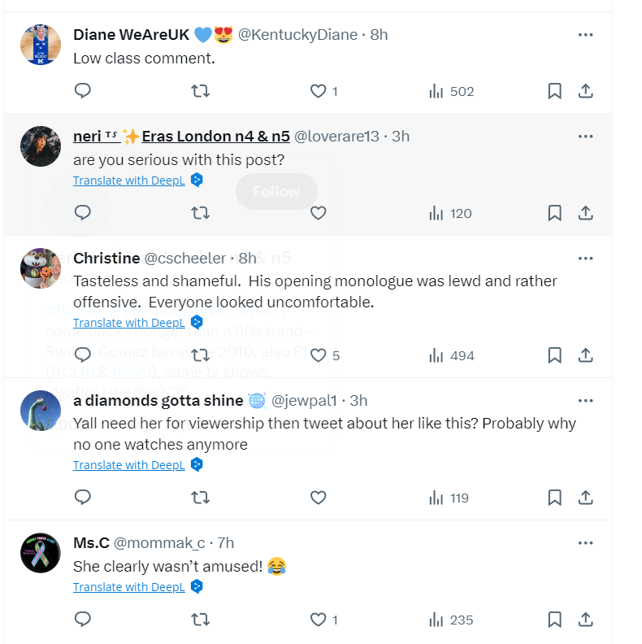Screen dimensions: 642x644
Task: Open more options on a diamonds gotta shine tweet
Action: tap(585, 401)
